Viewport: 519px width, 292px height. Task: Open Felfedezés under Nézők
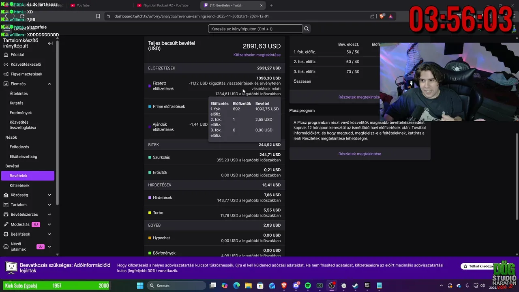[x=19, y=147]
